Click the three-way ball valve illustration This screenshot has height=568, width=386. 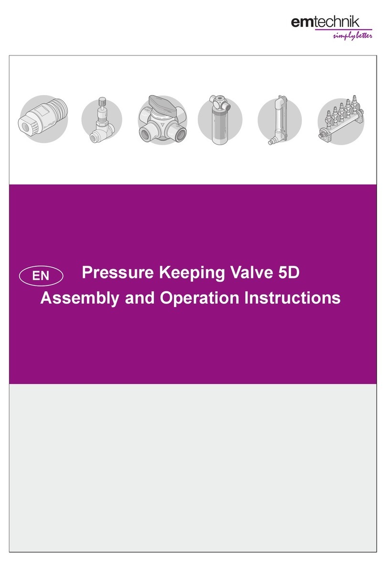pos(162,120)
